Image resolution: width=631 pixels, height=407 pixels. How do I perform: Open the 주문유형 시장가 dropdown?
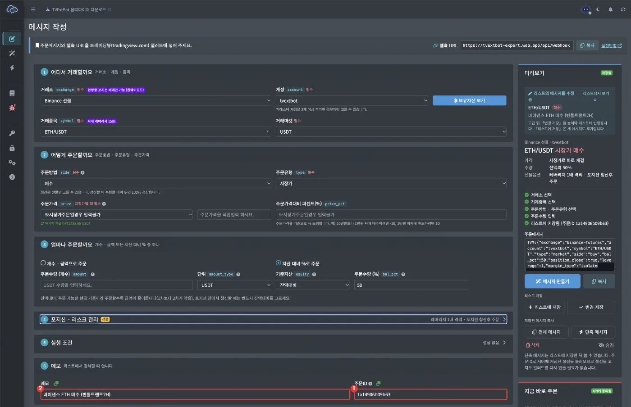[x=391, y=183]
